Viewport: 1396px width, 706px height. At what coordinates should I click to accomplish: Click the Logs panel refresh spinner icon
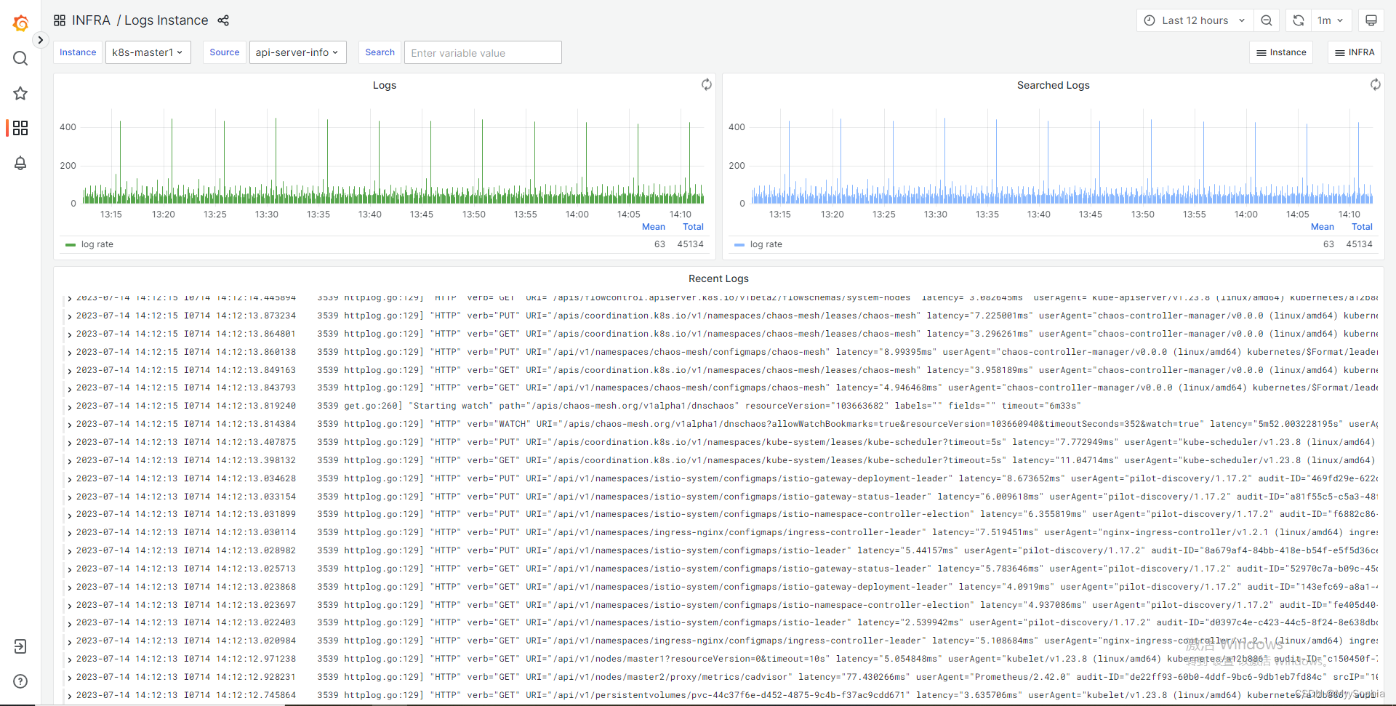tap(706, 84)
